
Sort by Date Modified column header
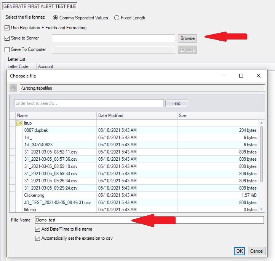tap(137, 115)
